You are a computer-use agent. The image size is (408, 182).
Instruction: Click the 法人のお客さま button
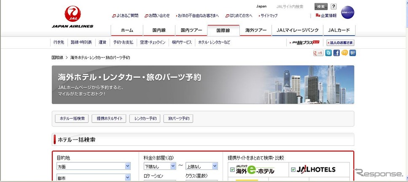tap(340, 42)
